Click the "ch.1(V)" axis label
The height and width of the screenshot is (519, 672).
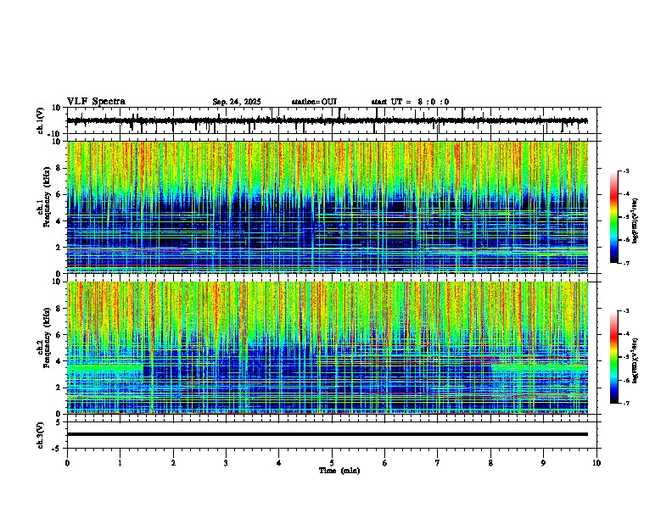[x=40, y=120]
